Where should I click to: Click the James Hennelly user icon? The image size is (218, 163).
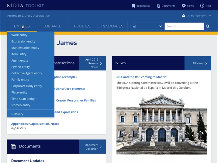click(x=184, y=15)
